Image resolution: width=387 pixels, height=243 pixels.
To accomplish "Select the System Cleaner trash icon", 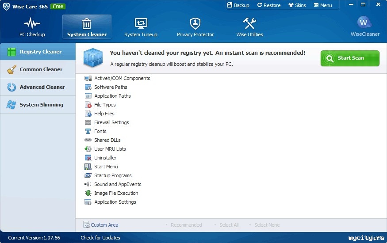I will [x=87, y=24].
